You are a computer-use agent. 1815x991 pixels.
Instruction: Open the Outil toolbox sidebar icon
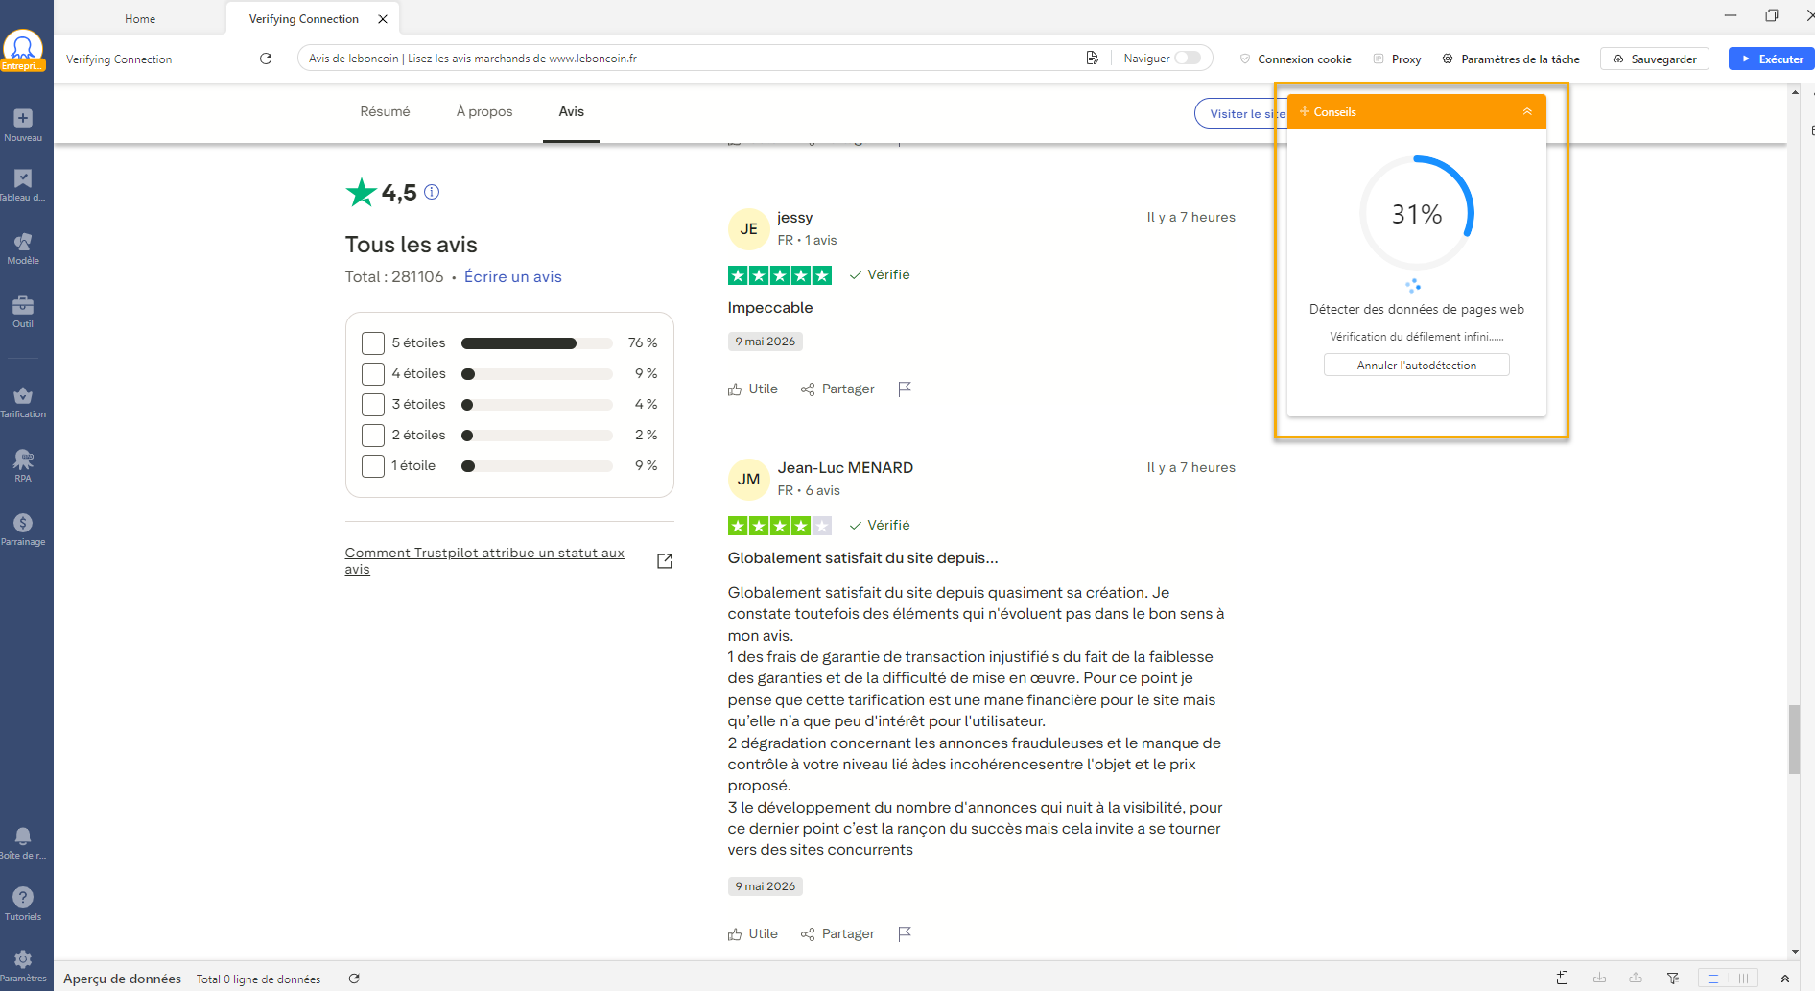point(23,312)
